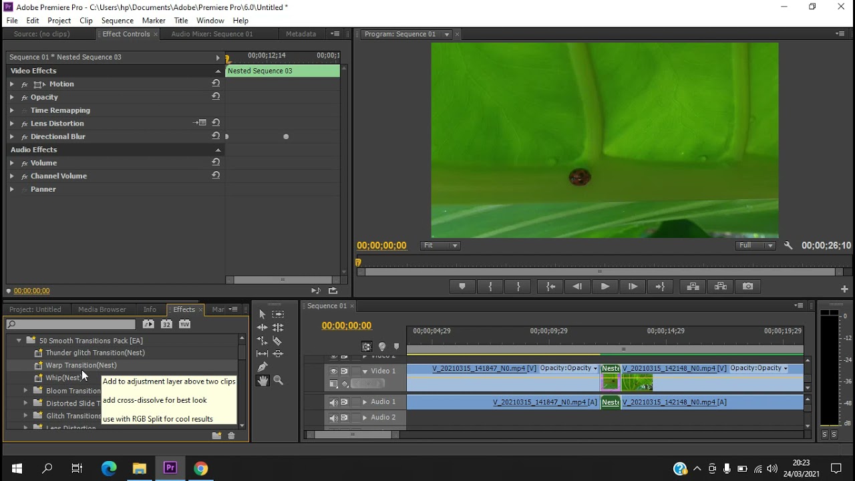The image size is (855, 481).
Task: Filter effects by Accelerated Effects icon
Action: [x=148, y=324]
